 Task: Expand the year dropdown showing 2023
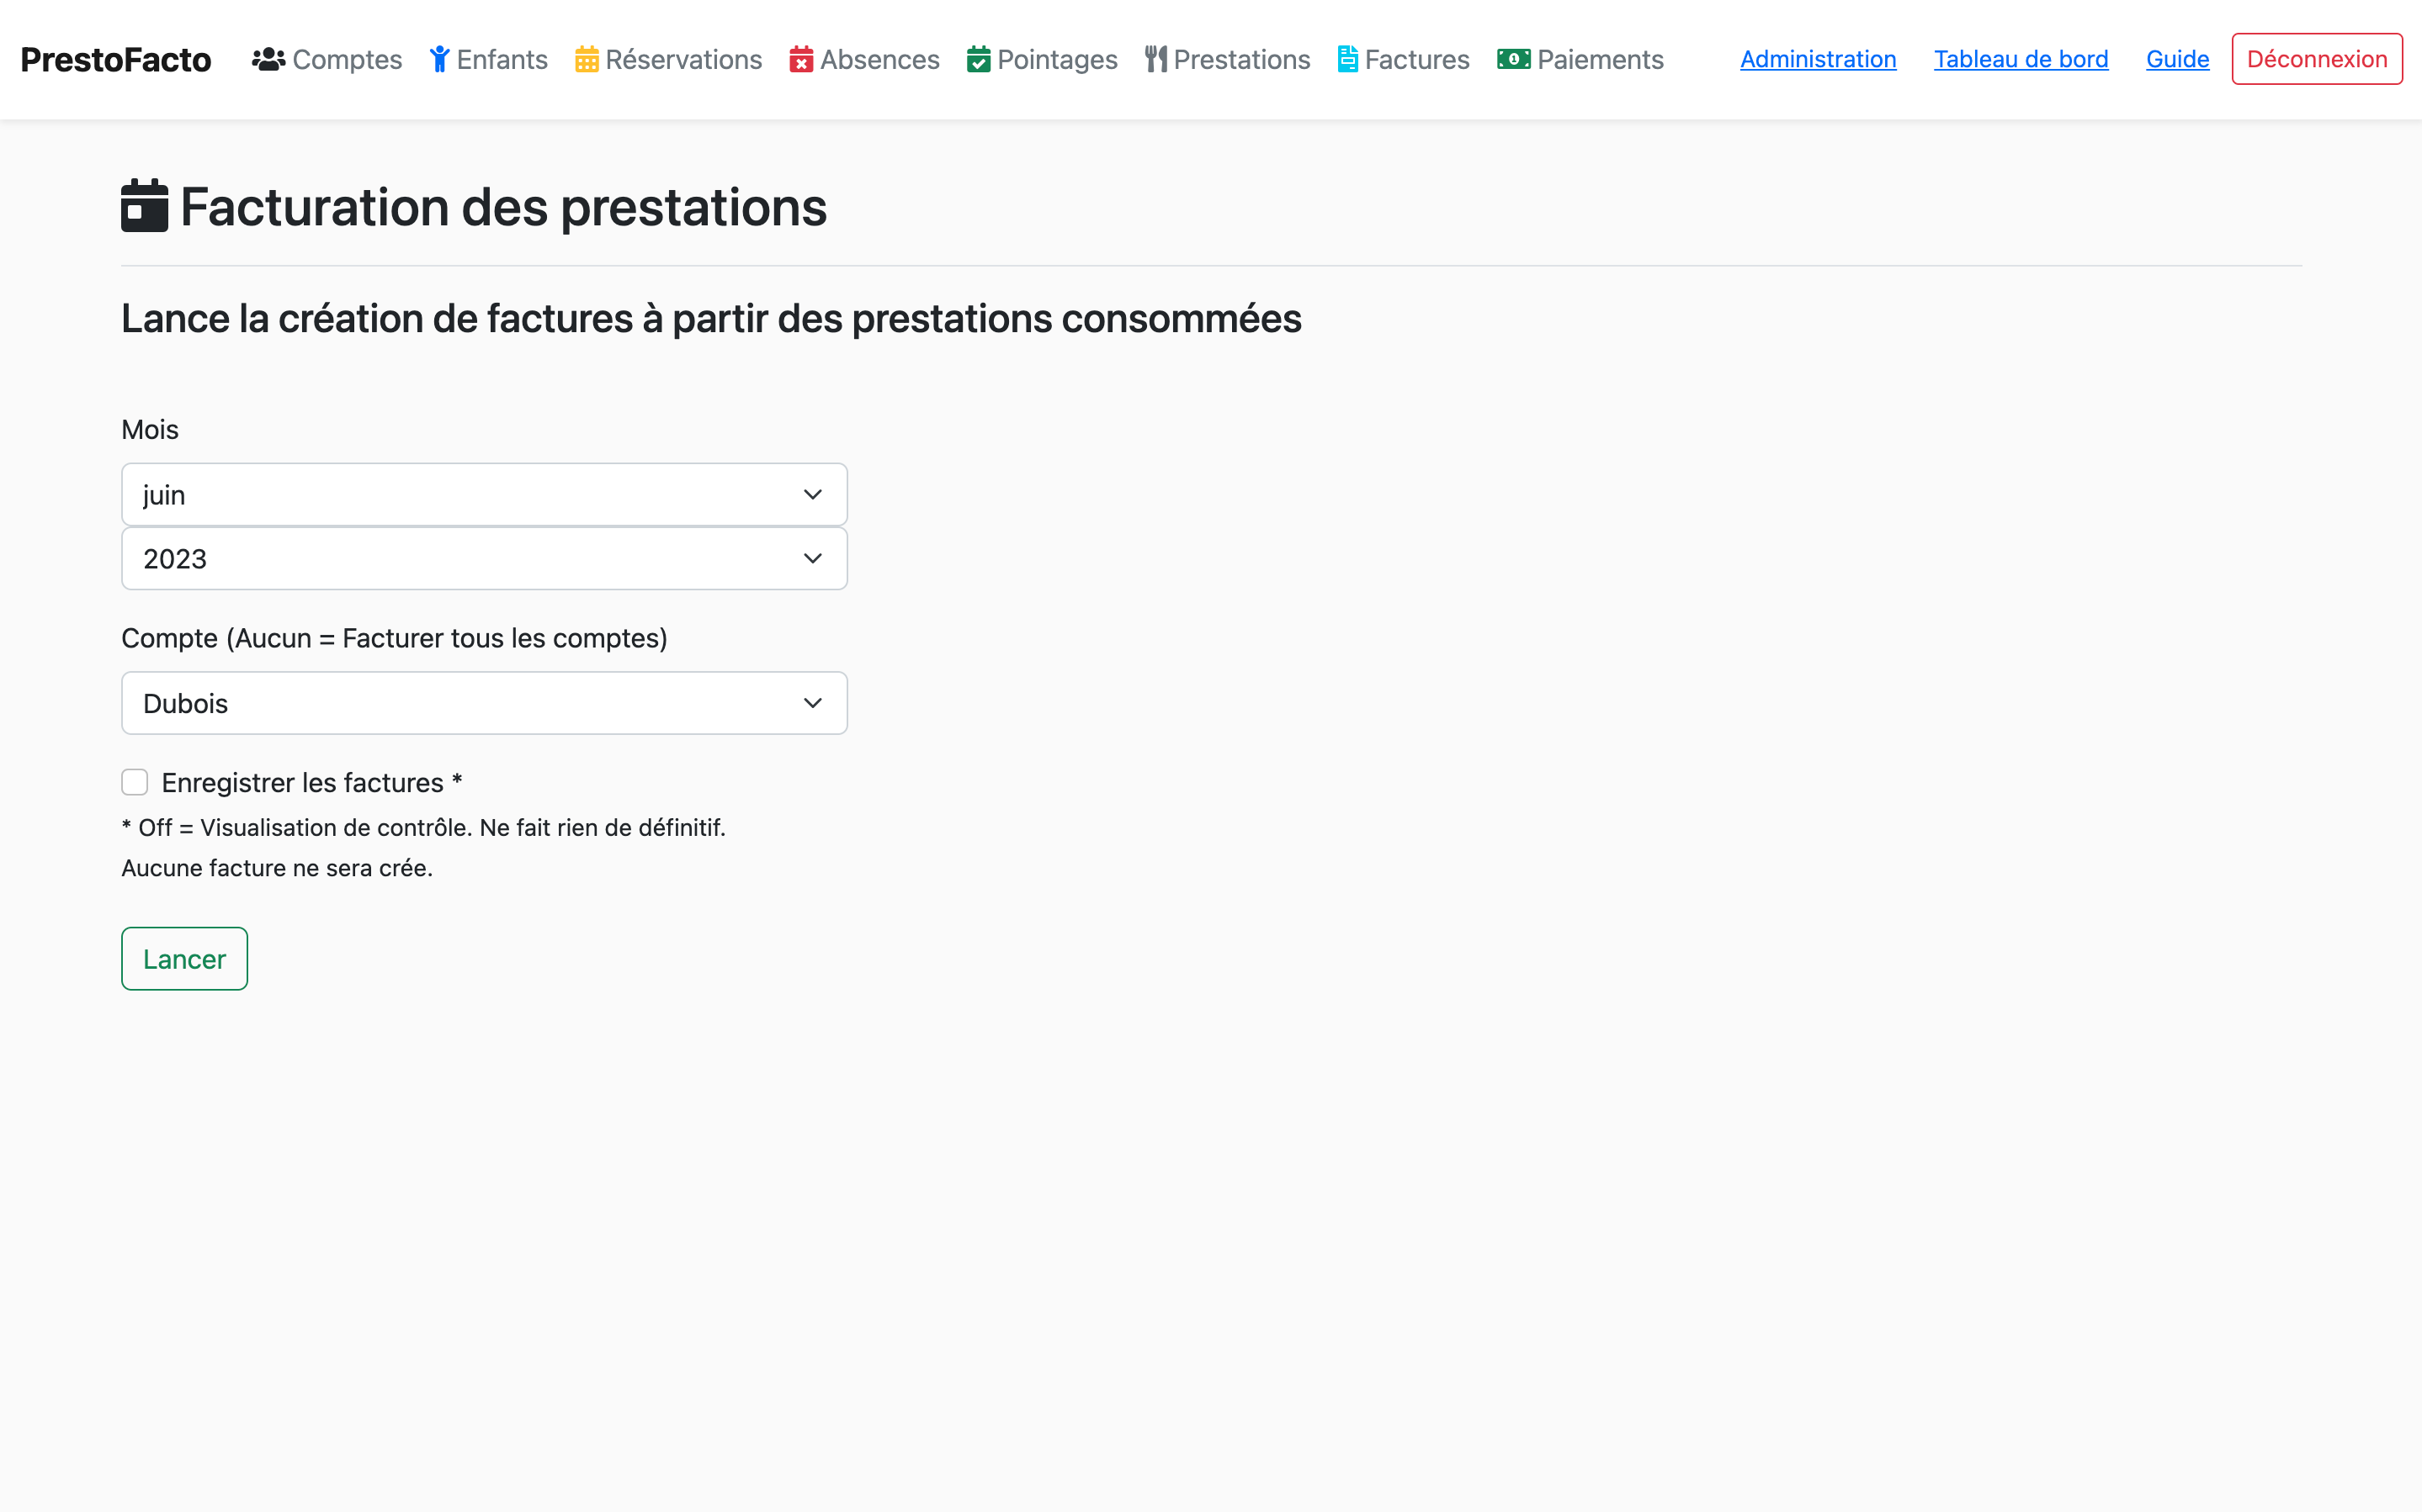coord(484,559)
